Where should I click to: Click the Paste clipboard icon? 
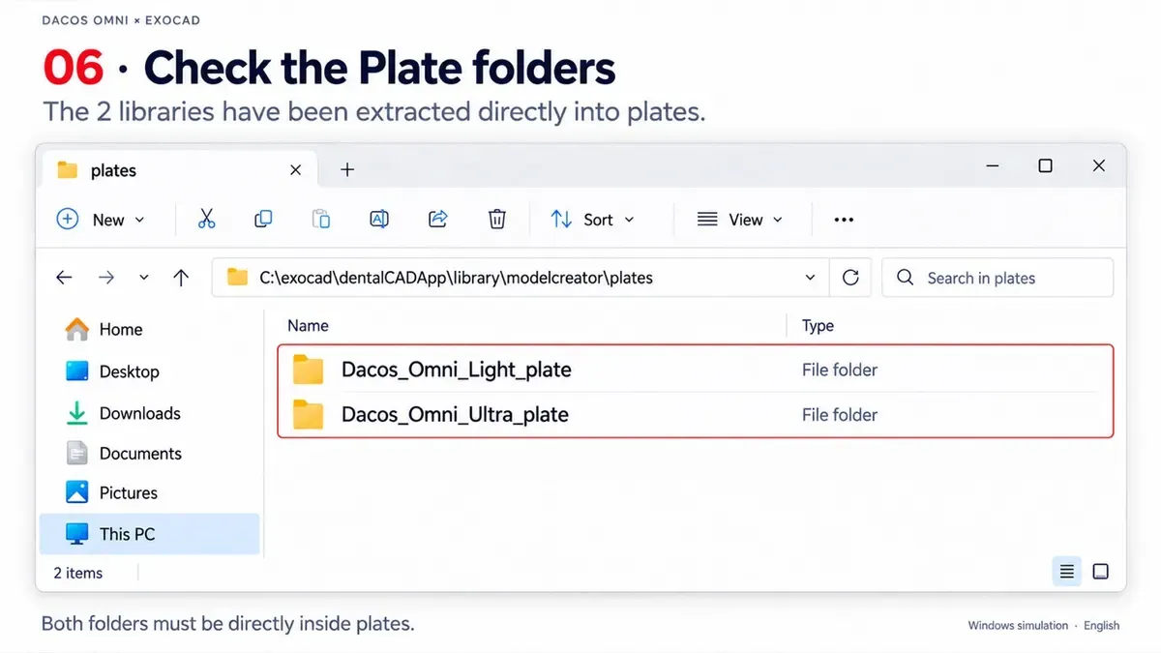(x=321, y=220)
